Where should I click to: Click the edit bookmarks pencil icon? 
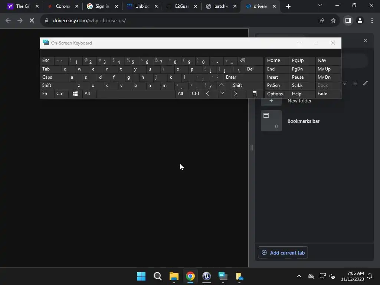coord(366,83)
